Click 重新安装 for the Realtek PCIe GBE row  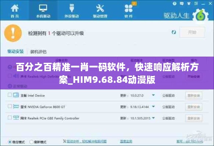point(193,118)
